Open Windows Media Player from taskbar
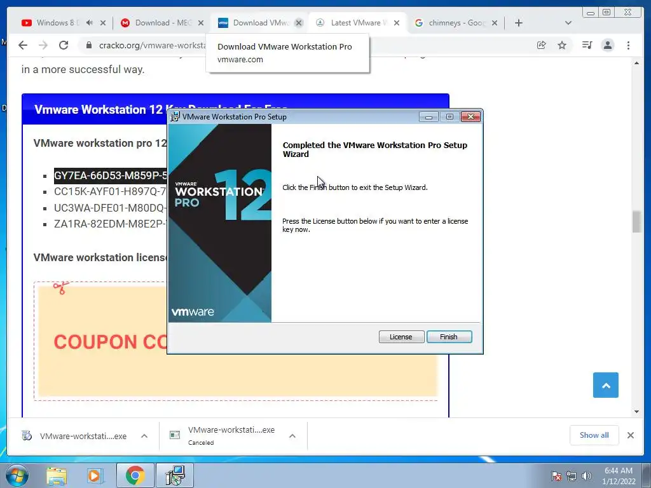651x488 pixels. 95,476
